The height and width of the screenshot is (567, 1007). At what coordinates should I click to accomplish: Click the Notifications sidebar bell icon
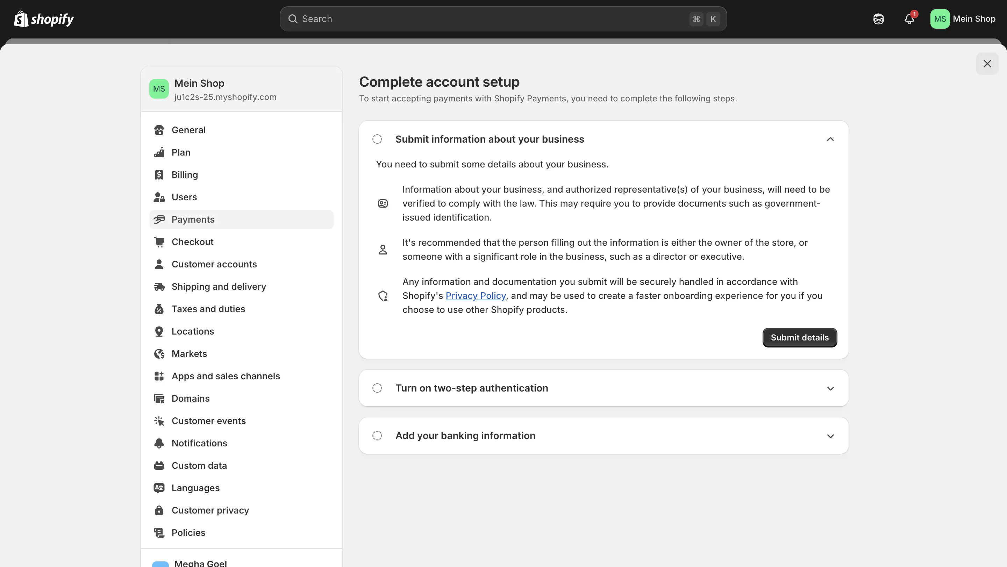(159, 443)
